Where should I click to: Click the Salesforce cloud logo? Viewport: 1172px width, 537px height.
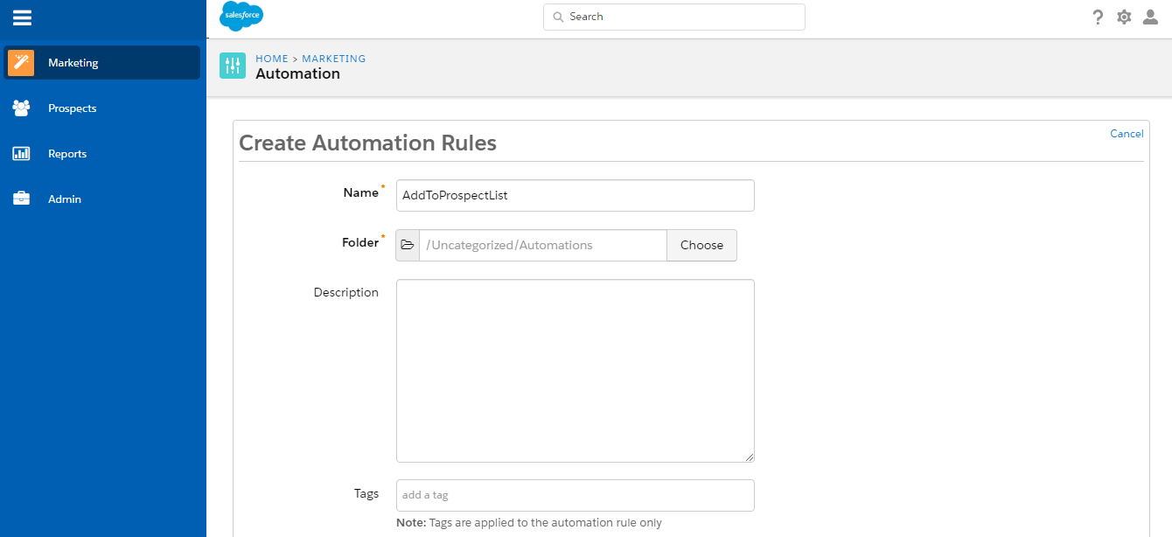(241, 17)
